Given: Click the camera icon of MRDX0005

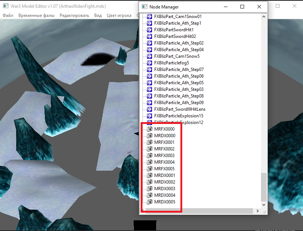Looking at the screenshot, I should 149,202.
